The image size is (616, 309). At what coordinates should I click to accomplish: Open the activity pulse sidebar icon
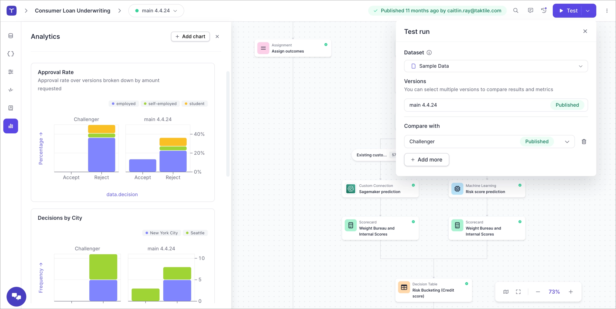tap(11, 90)
